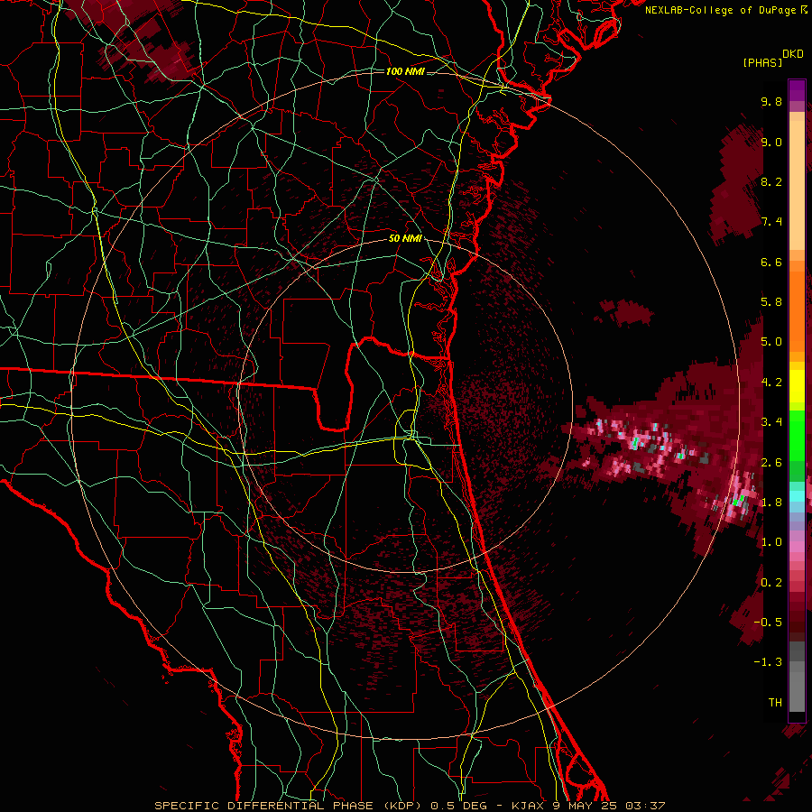Pick the yellow swatch beside 4.2
Screen dimensions: 812x812
(797, 386)
